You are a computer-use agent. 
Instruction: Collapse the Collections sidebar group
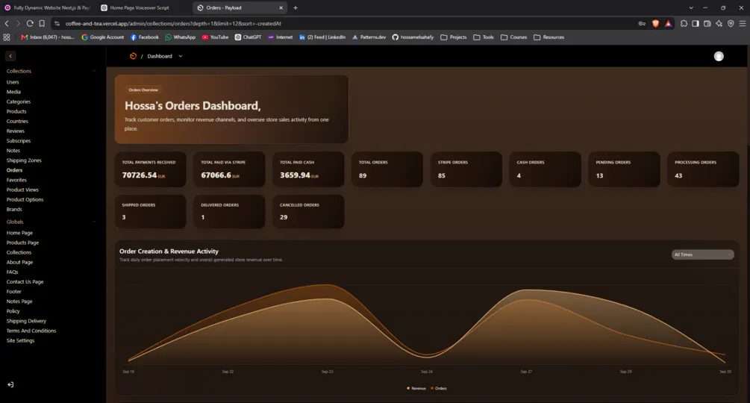[94, 71]
